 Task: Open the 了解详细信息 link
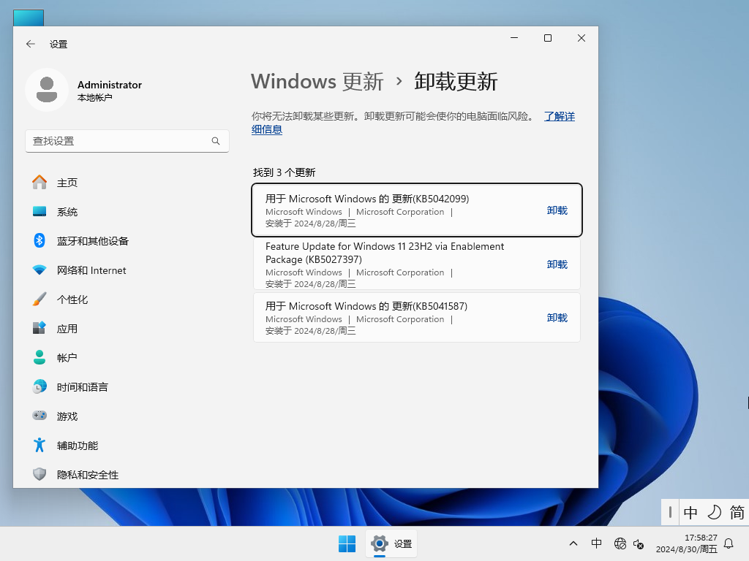pos(560,116)
